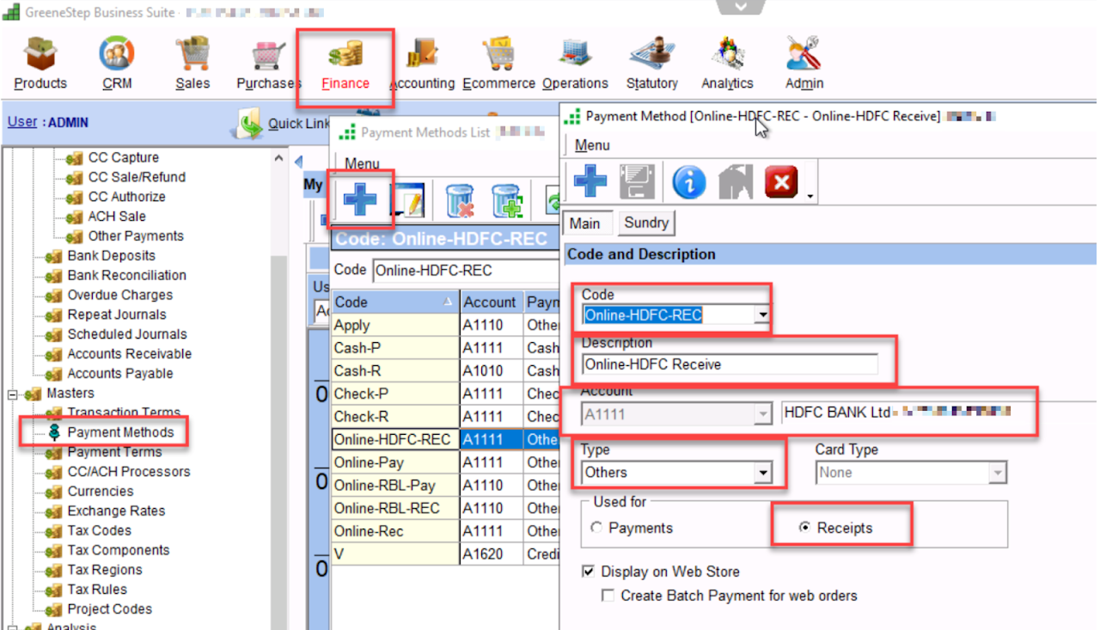This screenshot has height=630, width=1100.
Task: Select Payment Terms in the tree
Action: point(114,452)
